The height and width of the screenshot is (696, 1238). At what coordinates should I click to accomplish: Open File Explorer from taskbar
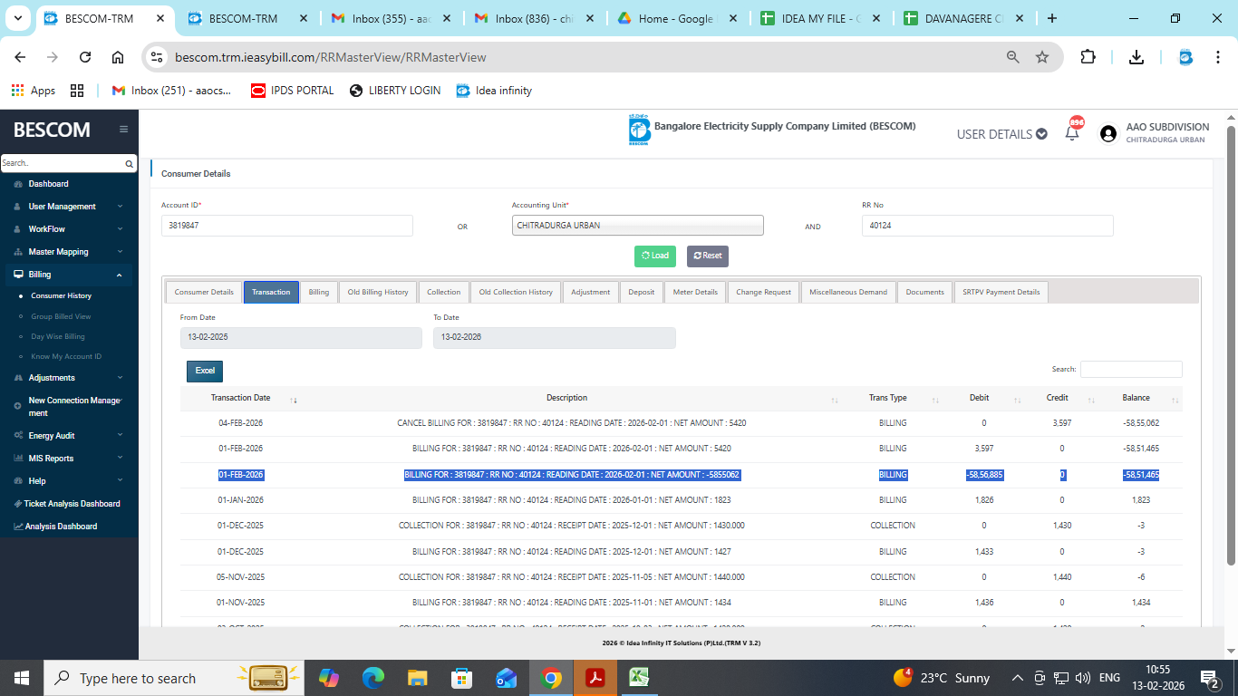pos(418,678)
